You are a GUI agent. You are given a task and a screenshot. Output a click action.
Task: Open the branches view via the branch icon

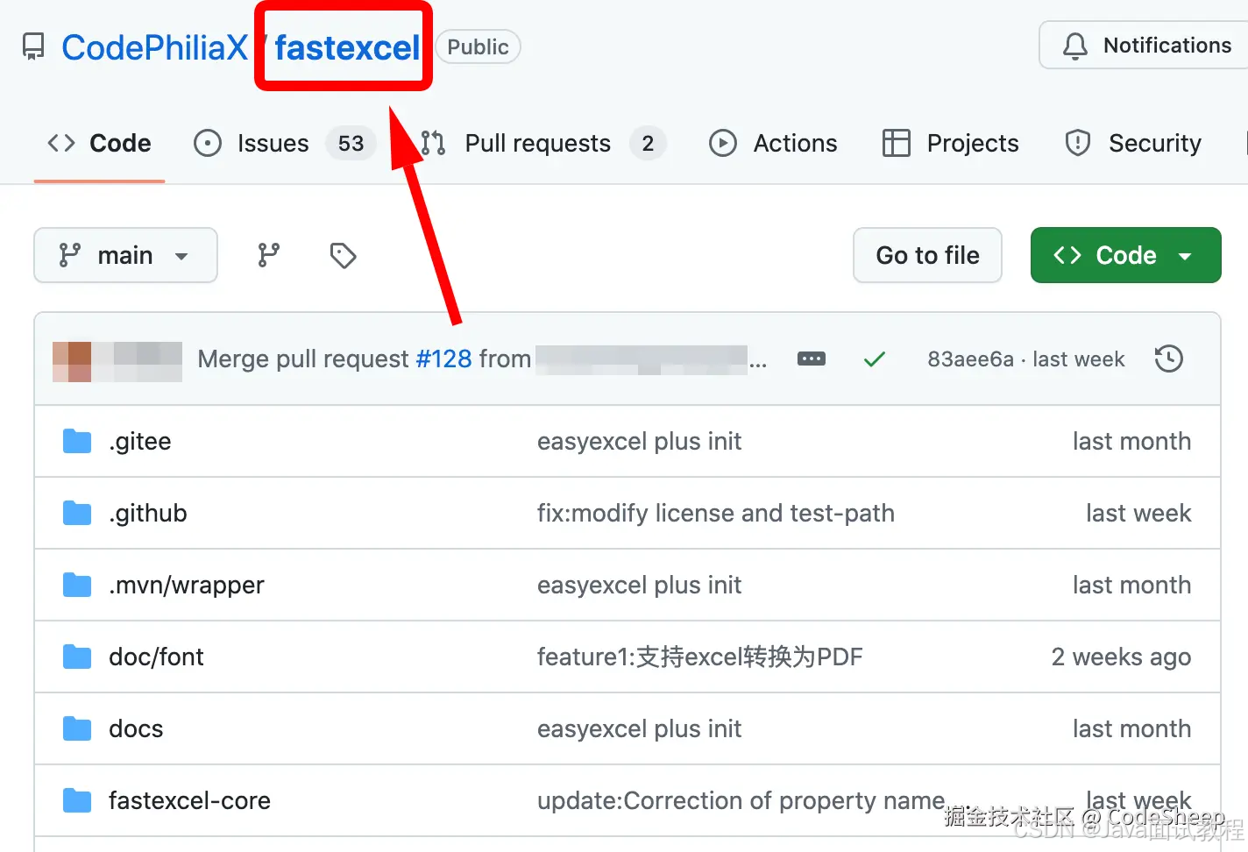[268, 255]
